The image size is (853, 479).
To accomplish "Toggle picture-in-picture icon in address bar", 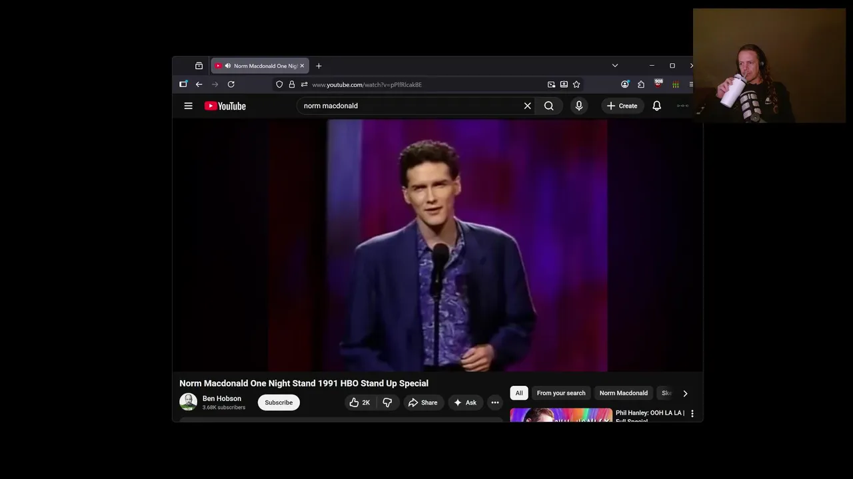I will 551,84.
